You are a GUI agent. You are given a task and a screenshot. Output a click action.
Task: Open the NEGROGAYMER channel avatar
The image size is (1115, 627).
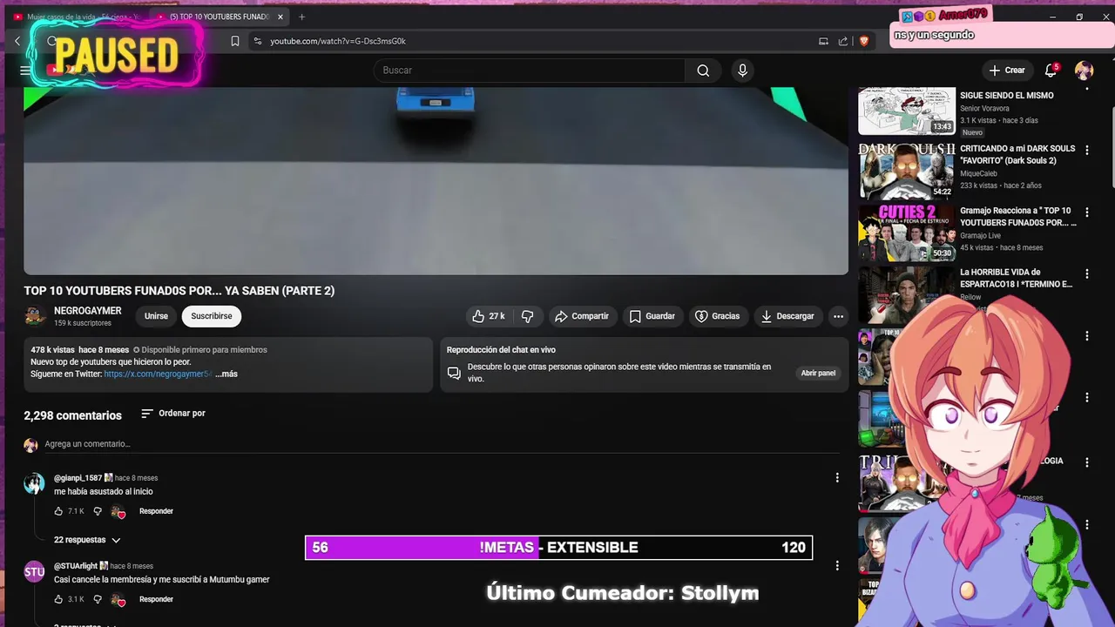click(x=36, y=316)
